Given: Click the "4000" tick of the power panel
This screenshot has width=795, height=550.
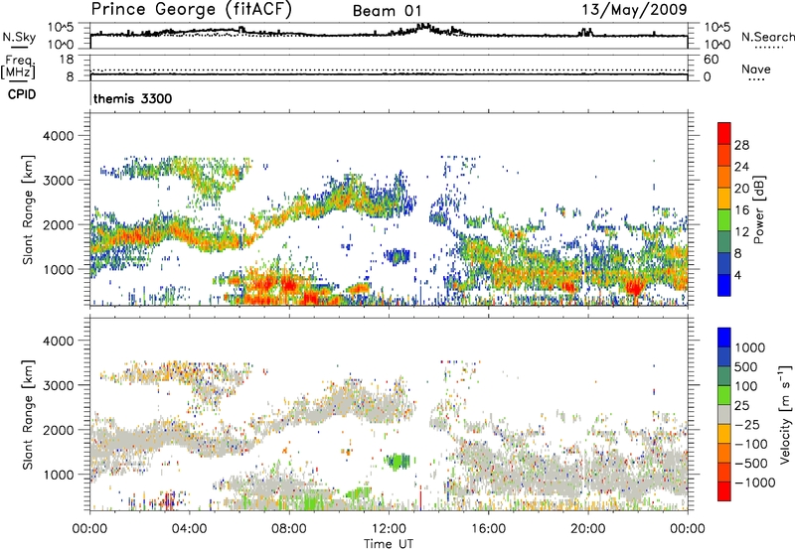Looking at the screenshot, I should [59, 136].
